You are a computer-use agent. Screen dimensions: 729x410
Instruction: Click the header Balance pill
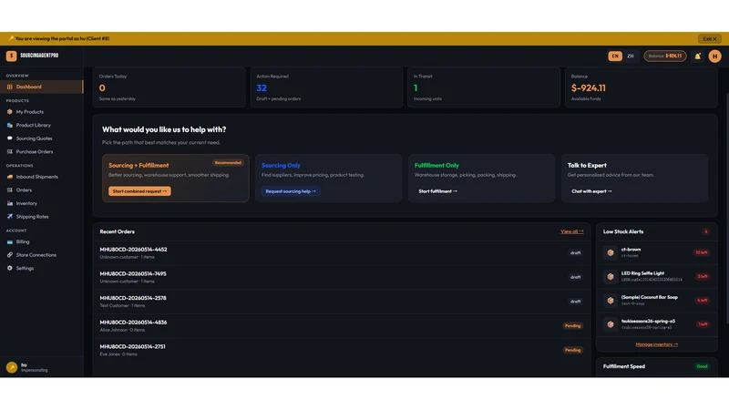(665, 56)
